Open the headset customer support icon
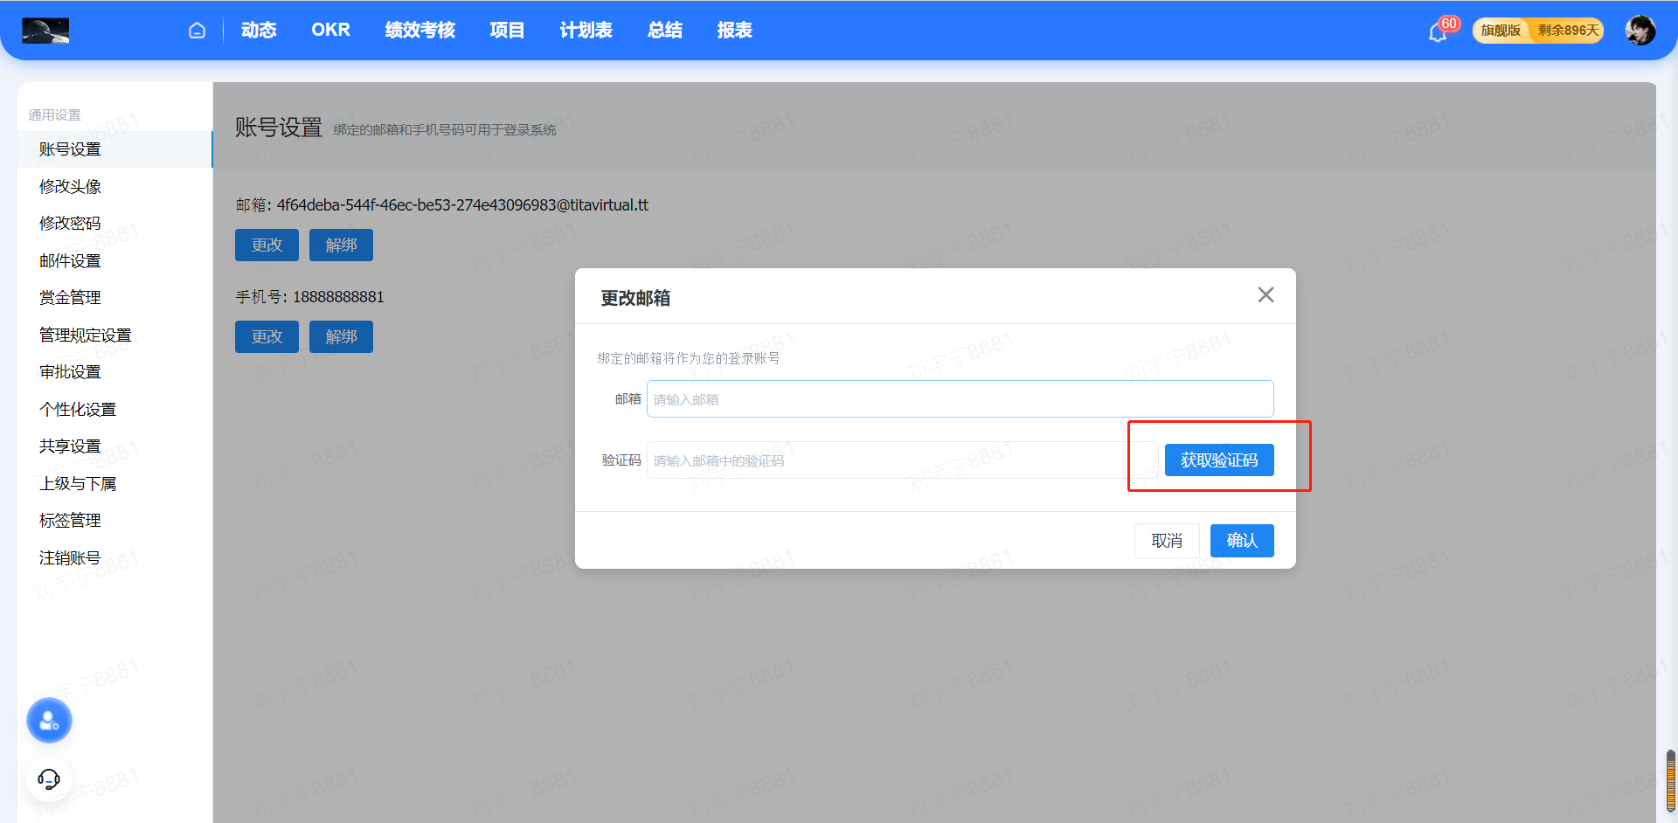Image resolution: width=1678 pixels, height=823 pixels. point(49,778)
